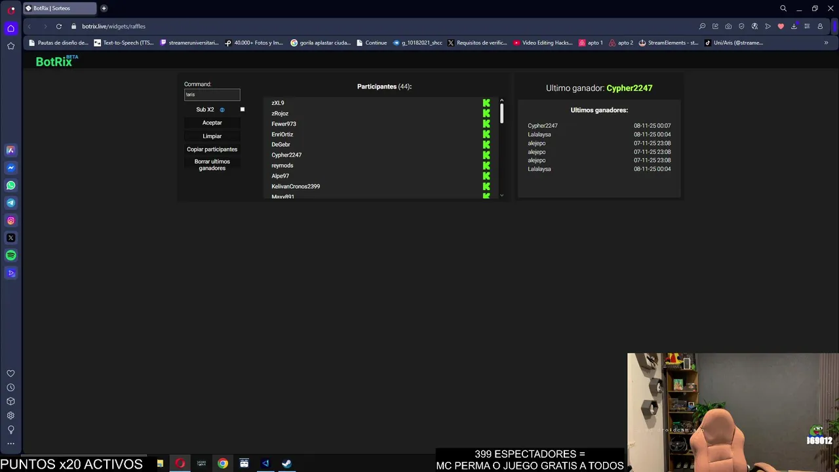Open X (Twitter) in the sidebar
The image size is (839, 472).
pos(10,238)
